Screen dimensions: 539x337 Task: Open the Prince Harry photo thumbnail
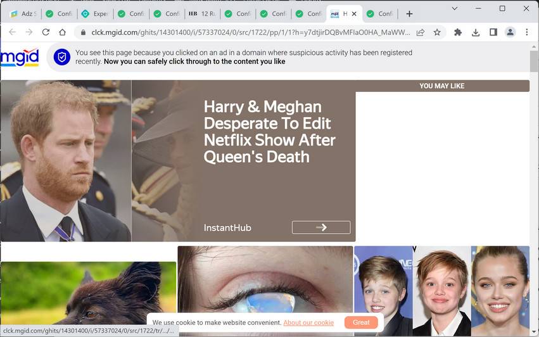click(66, 161)
